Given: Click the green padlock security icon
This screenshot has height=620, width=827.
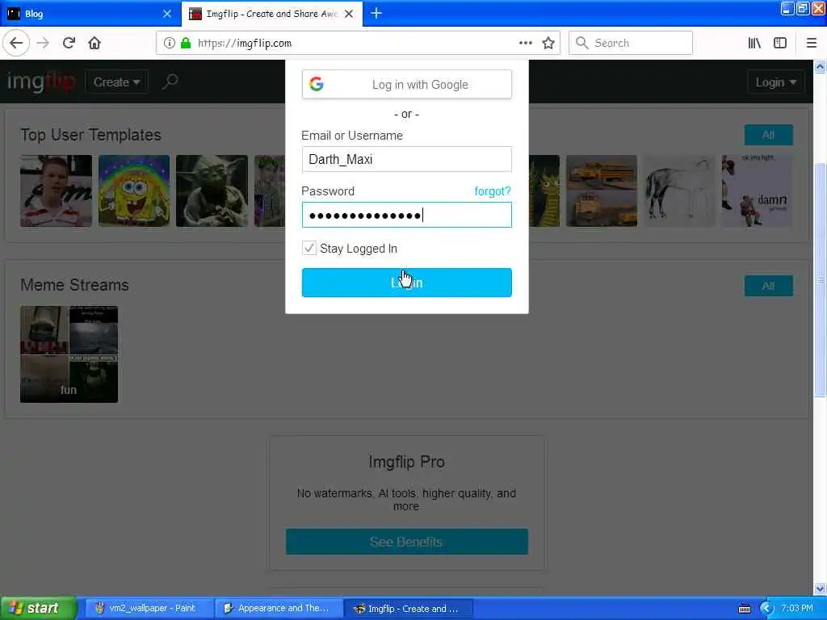Looking at the screenshot, I should coord(186,43).
